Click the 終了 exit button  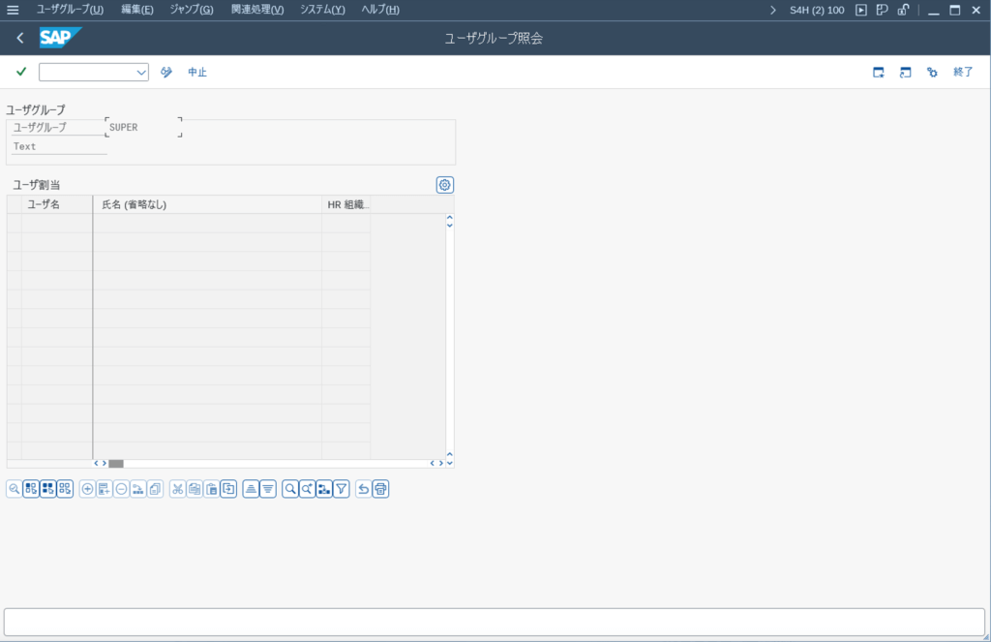coord(963,72)
